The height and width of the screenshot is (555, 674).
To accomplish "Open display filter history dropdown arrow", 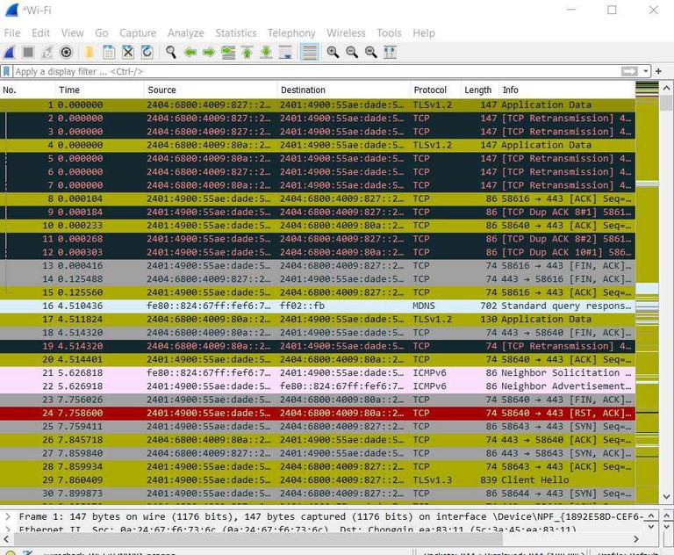I will pyautogui.click(x=646, y=71).
